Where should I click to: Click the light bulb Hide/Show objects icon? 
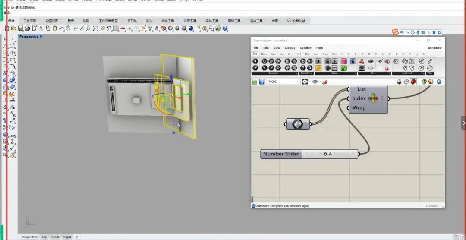tap(150, 28)
